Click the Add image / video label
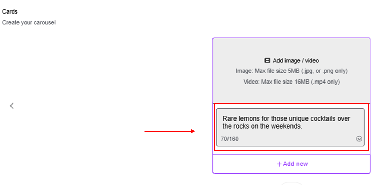 [296, 61]
